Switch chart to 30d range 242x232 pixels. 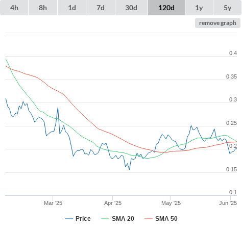coord(131,8)
